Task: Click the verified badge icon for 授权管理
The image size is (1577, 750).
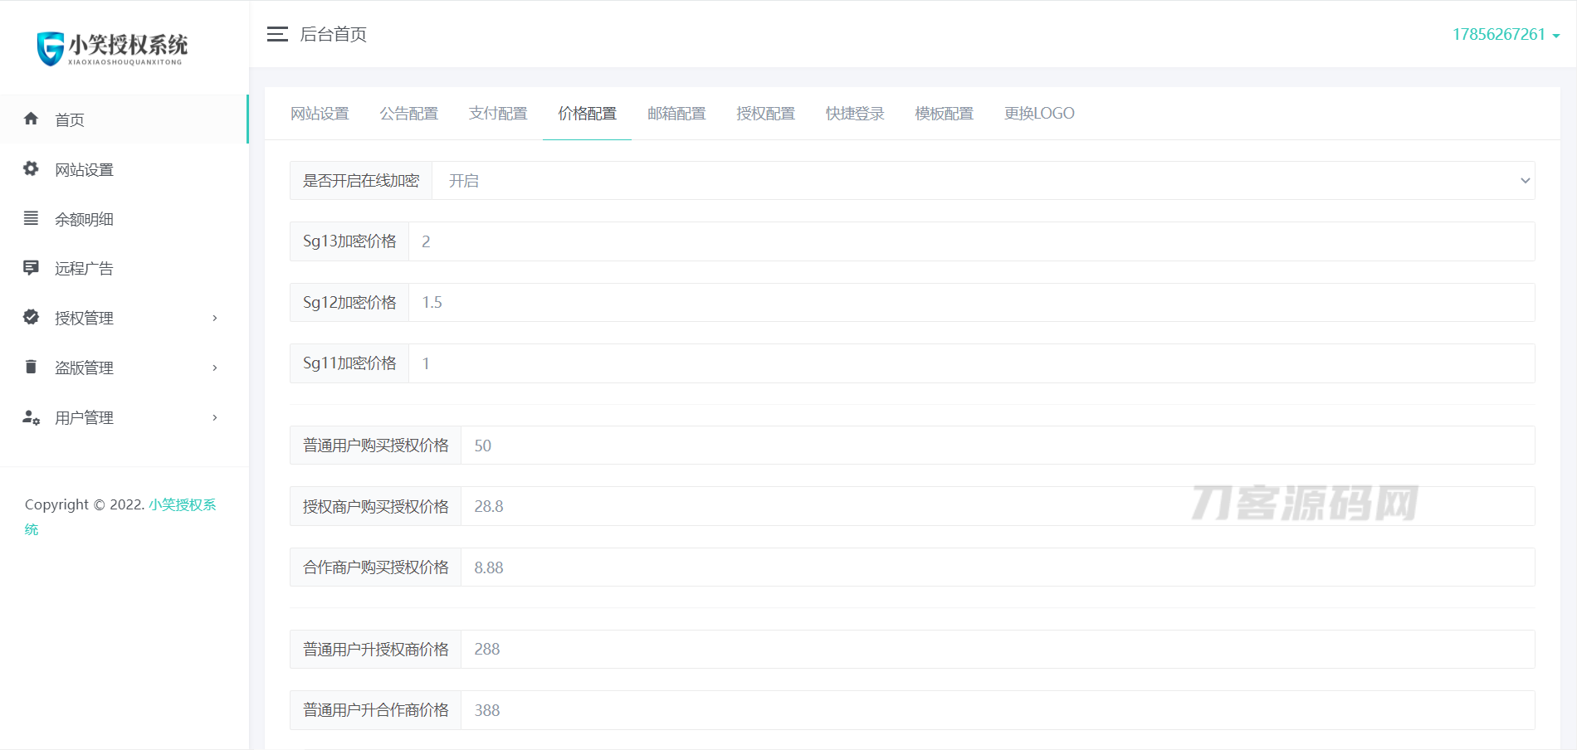Action: tap(32, 317)
